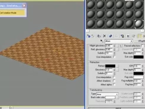145x109 pixels.
Task: Enable Fresnel reflections checkbox
Action: (142, 46)
